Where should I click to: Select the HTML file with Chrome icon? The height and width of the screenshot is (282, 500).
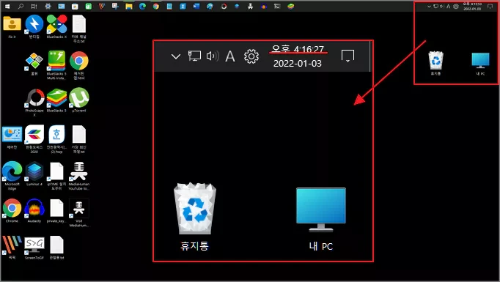click(78, 66)
